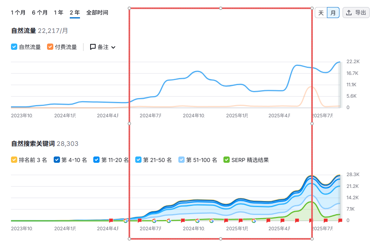The height and width of the screenshot is (242, 372).
Task: Choose the 1 年 range tab
Action: coord(58,13)
